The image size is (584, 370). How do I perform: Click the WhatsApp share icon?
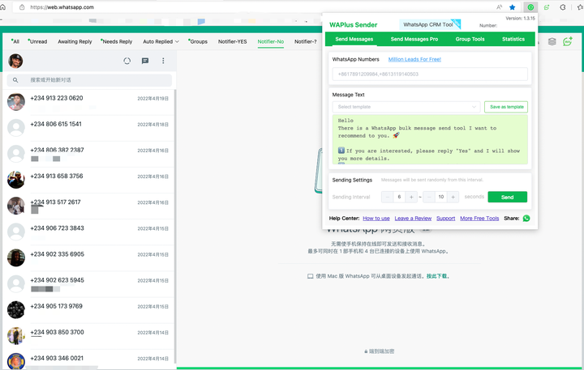click(x=526, y=219)
